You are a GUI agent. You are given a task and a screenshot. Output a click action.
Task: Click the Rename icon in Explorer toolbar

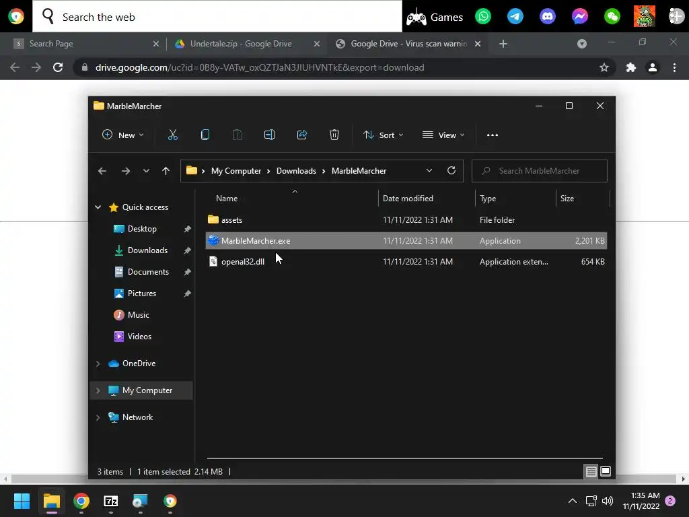(x=269, y=135)
